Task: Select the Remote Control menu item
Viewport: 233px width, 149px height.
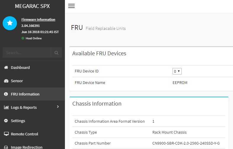Action: click(x=24, y=134)
